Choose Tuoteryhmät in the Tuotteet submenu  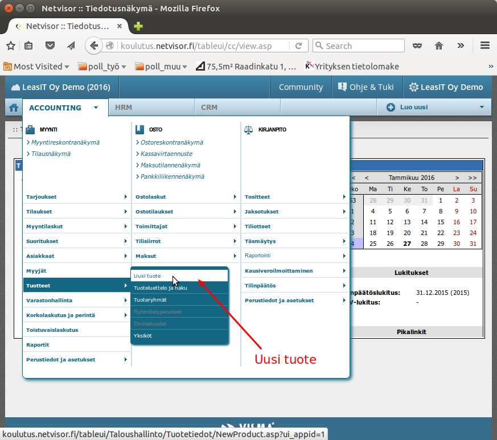pos(150,300)
